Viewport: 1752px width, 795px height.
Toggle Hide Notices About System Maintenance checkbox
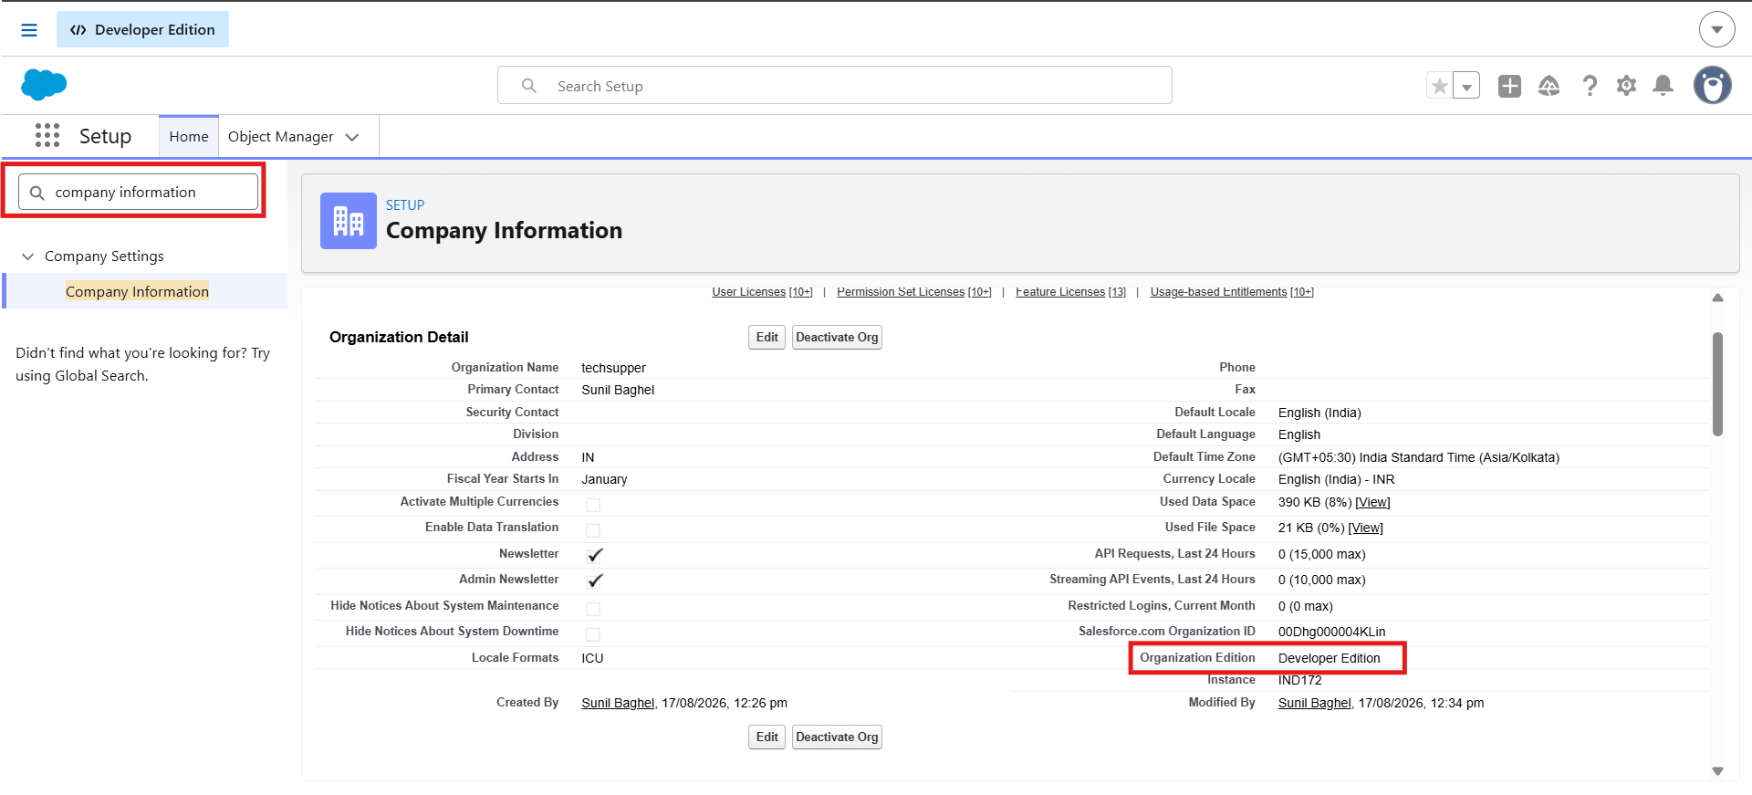click(593, 609)
